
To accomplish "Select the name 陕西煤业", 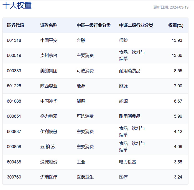I will coord(49,86).
